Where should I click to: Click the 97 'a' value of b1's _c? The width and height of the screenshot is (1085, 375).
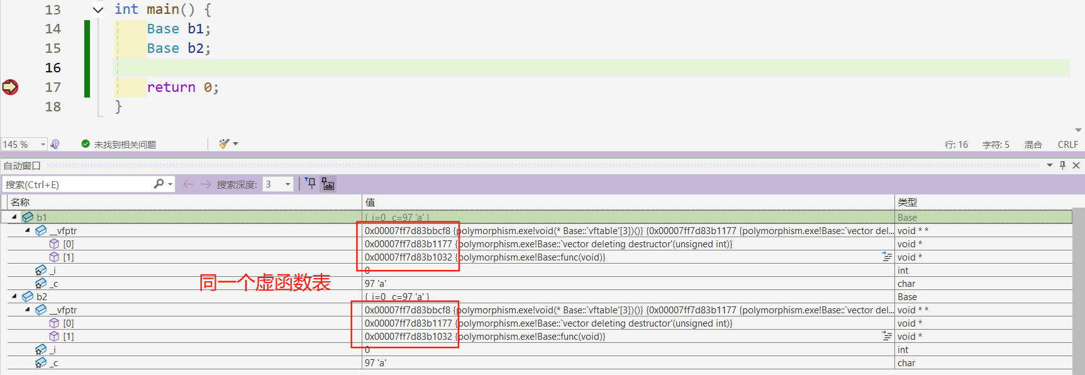click(x=376, y=284)
